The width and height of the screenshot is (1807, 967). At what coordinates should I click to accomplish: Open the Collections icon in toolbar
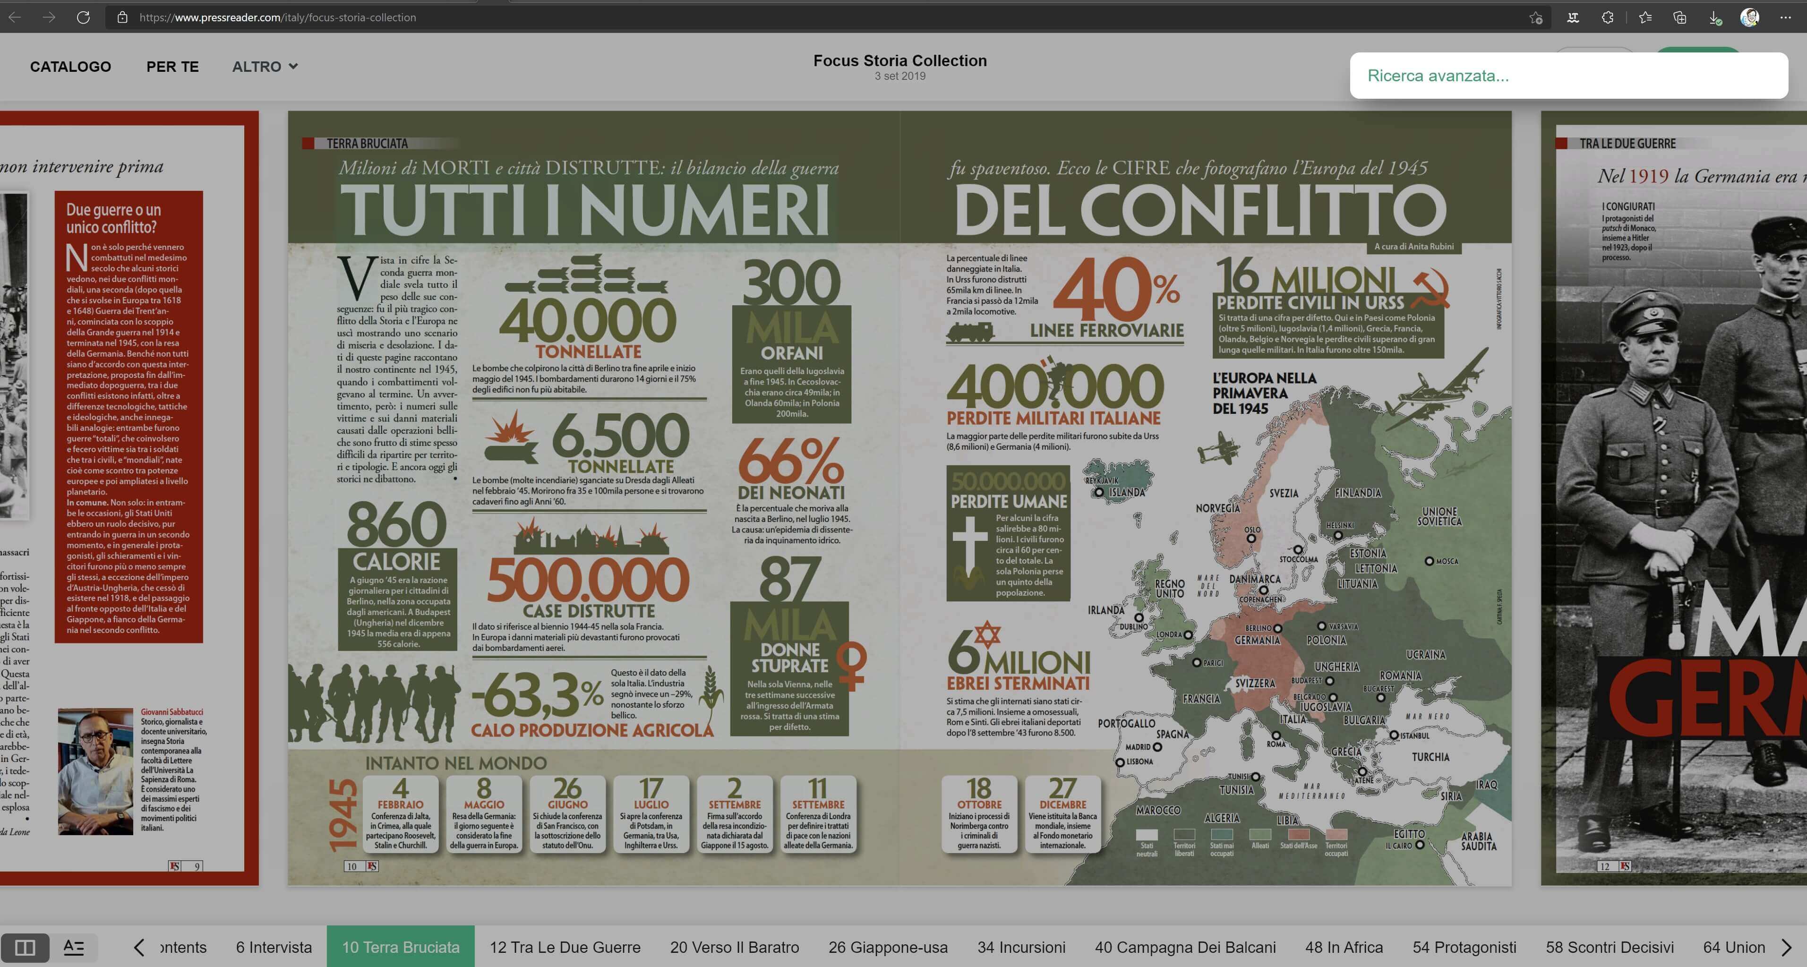(1679, 17)
